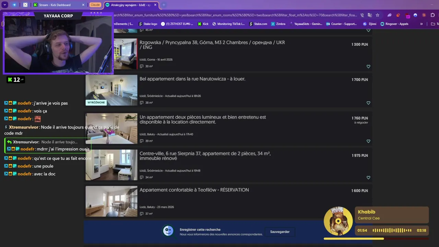
Task: Open the Djinni bookmark
Action: point(369,24)
